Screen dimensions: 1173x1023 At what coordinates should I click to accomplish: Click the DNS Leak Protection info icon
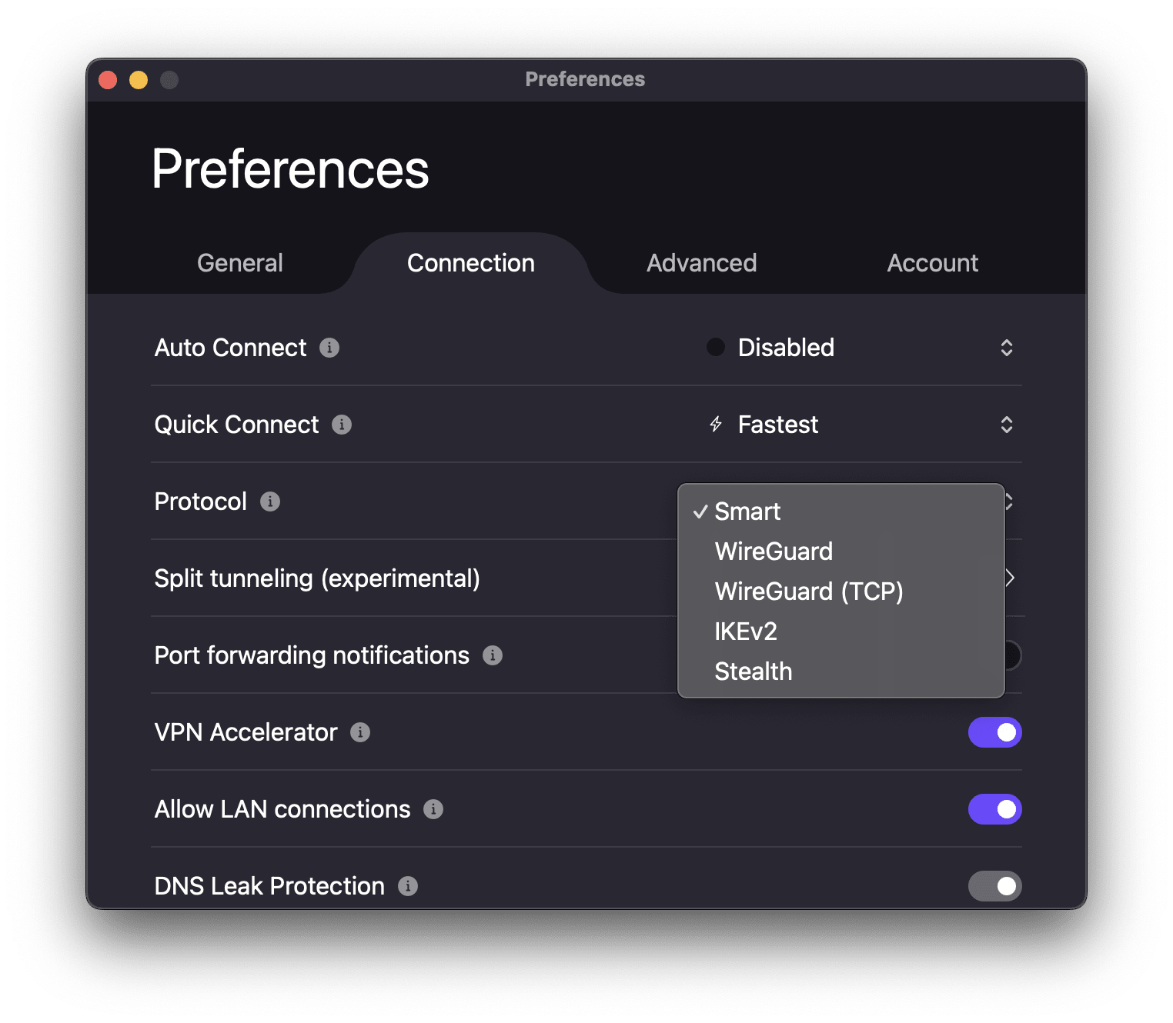pyautogui.click(x=408, y=886)
